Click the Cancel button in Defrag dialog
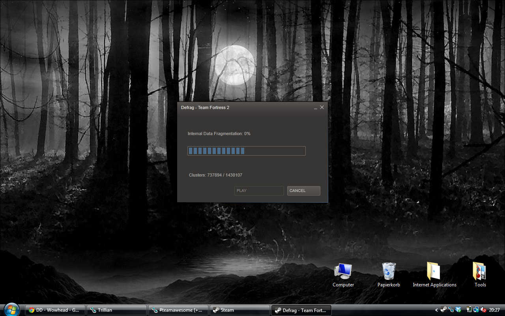This screenshot has height=316, width=505. [303, 191]
